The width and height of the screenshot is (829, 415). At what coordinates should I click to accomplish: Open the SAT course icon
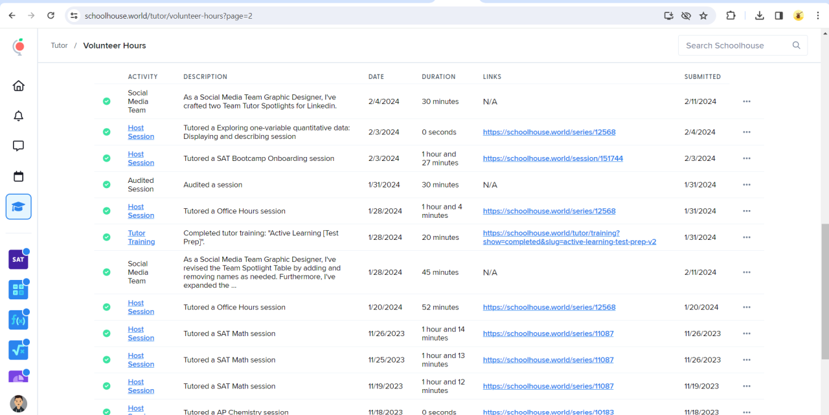(x=18, y=259)
